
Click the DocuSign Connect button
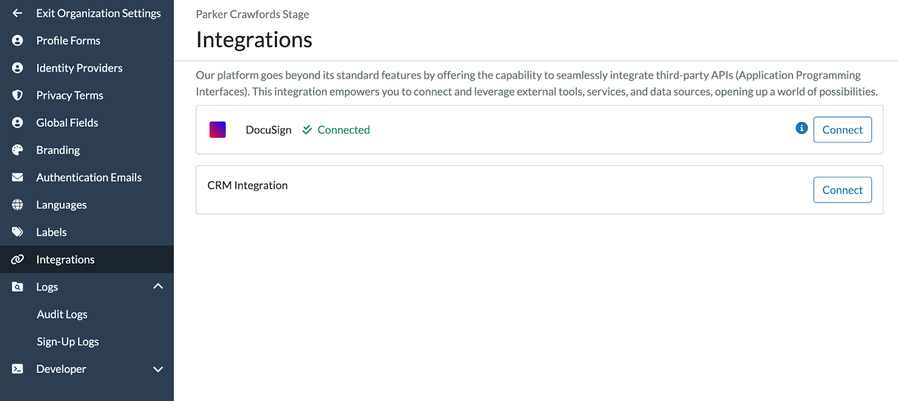(x=842, y=130)
